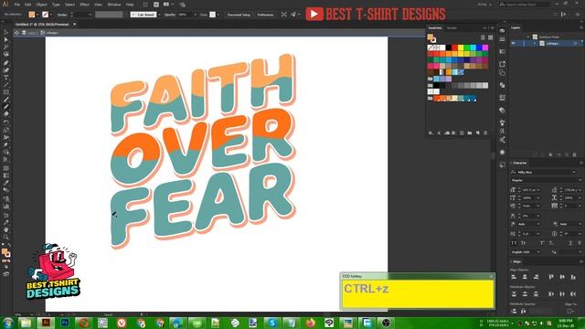585x329 pixels.
Task: Toggle Superscript in Character panel
Action: click(x=542, y=243)
